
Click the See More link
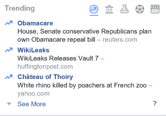coord(32,104)
